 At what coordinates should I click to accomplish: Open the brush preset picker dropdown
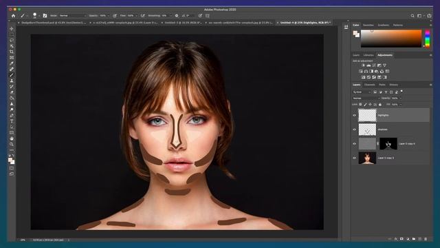38,16
